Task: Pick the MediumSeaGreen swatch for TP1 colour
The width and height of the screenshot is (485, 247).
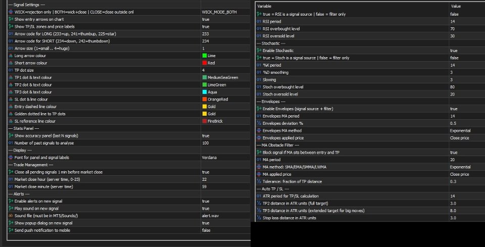Action: coord(205,78)
